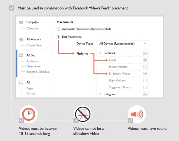Collapse the Instagram platform triangle
The image size is (179, 141).
100,94
